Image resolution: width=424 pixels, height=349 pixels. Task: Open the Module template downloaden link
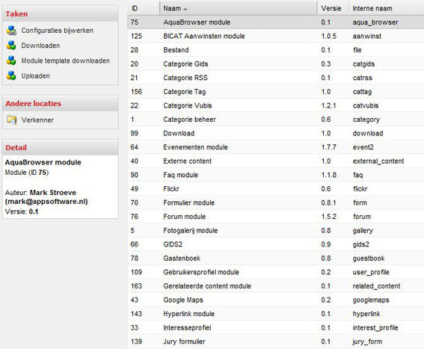pyautogui.click(x=66, y=61)
